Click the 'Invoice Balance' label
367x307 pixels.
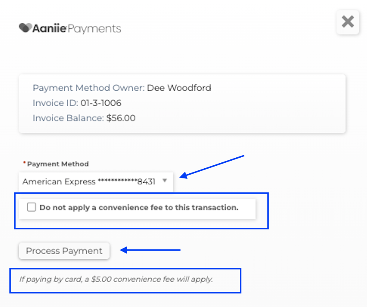pyautogui.click(x=68, y=118)
